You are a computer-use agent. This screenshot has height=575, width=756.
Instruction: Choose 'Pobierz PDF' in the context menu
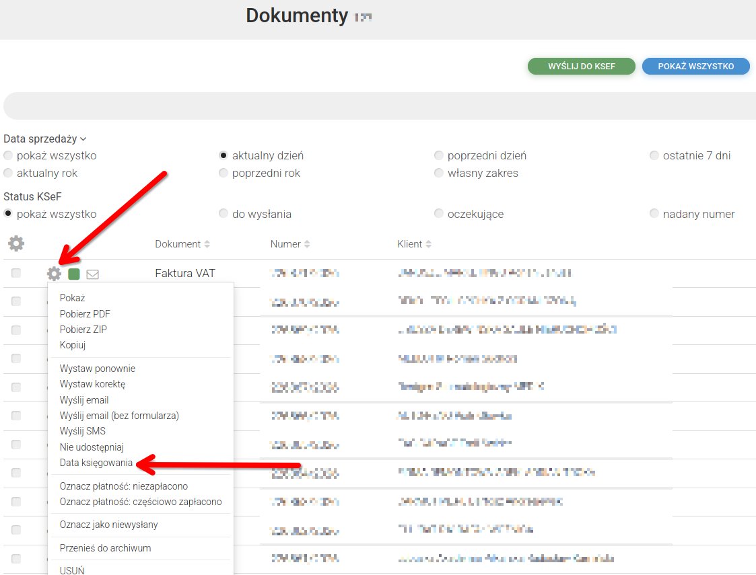(85, 314)
